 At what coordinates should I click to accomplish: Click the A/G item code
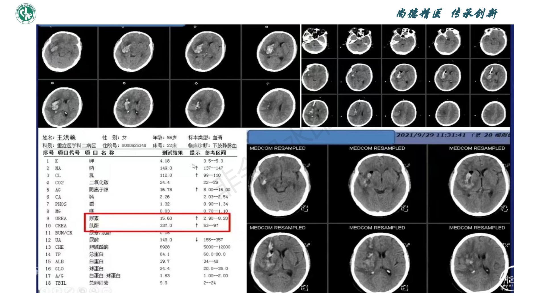59,276
